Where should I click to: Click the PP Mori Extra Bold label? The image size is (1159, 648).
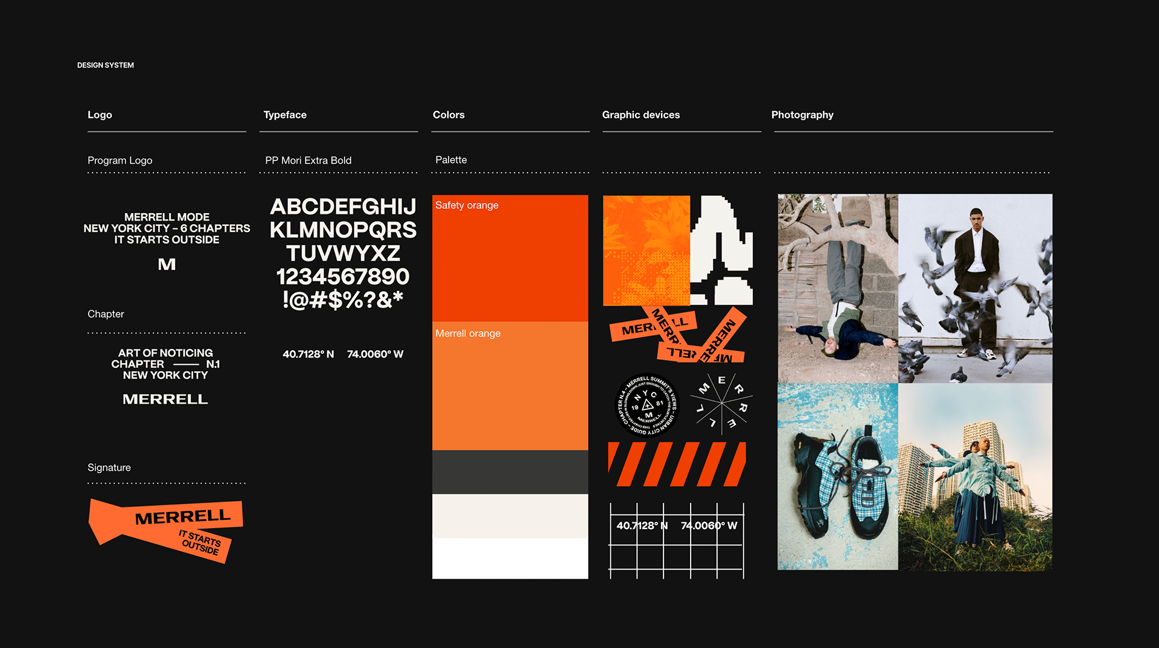tap(308, 160)
